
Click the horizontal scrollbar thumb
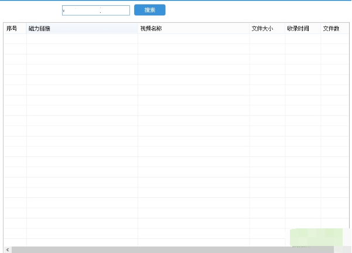173,249
